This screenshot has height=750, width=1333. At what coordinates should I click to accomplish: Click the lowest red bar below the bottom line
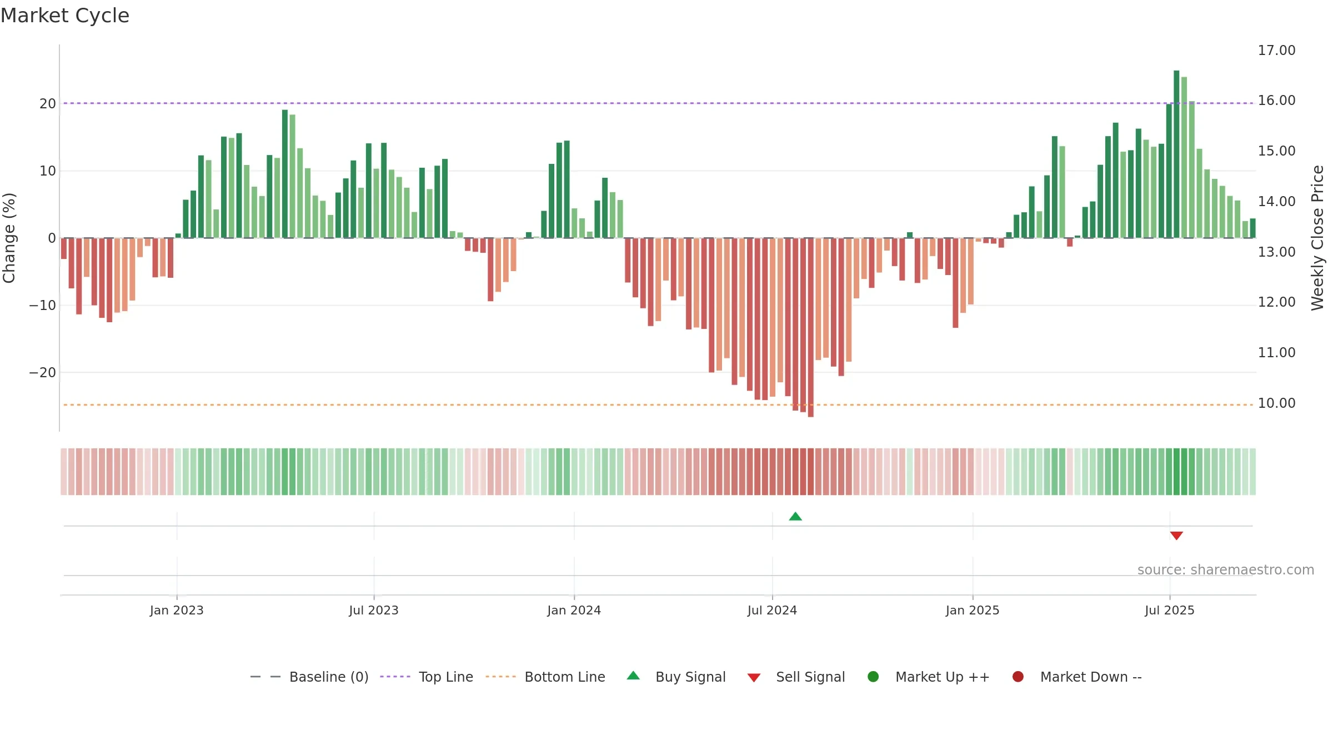click(811, 327)
